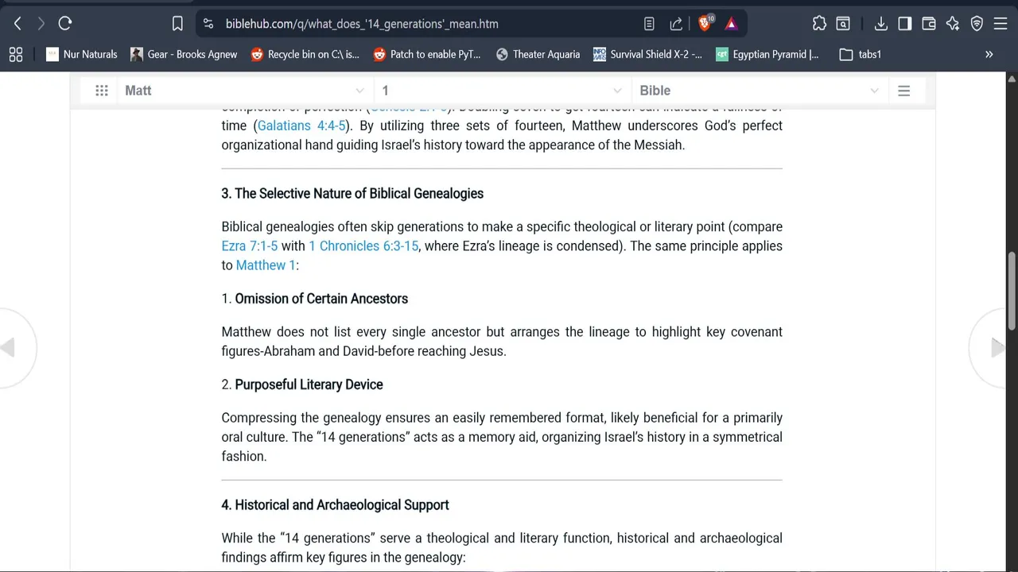
Task: Toggle the Brave VPN shield button
Action: (977, 24)
